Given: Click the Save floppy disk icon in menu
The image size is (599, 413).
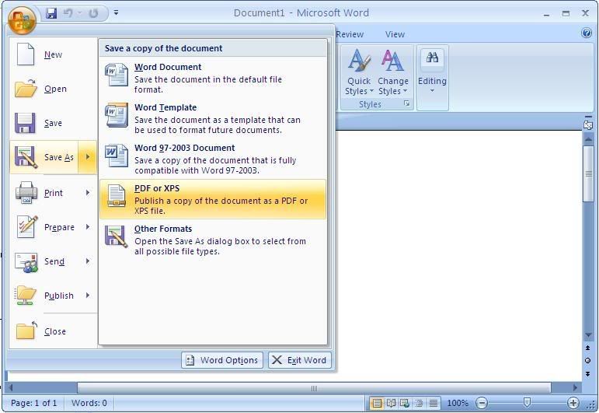Looking at the screenshot, I should pyautogui.click(x=25, y=123).
